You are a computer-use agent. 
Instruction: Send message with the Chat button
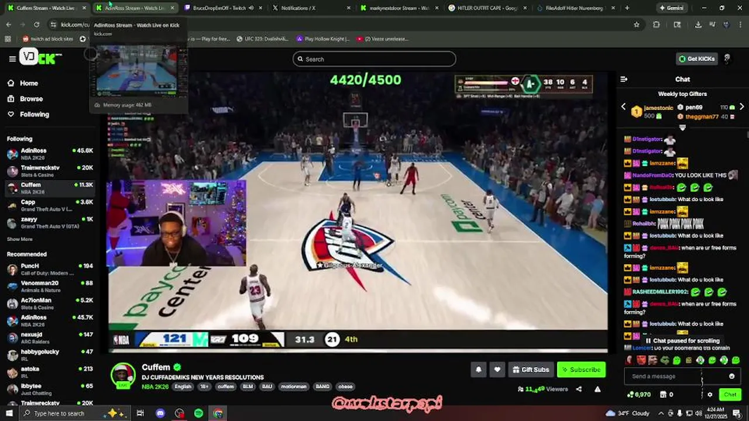point(730,395)
